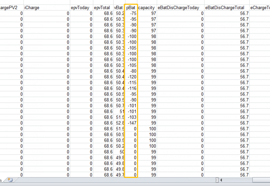Click the Insert Worksheet tab icon
Screen dimensions: 270x186
(10, 180)
